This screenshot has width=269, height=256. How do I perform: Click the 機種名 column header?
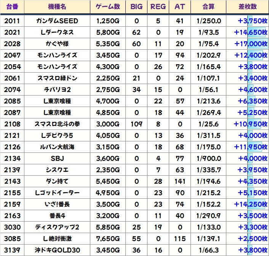[x=57, y=7]
